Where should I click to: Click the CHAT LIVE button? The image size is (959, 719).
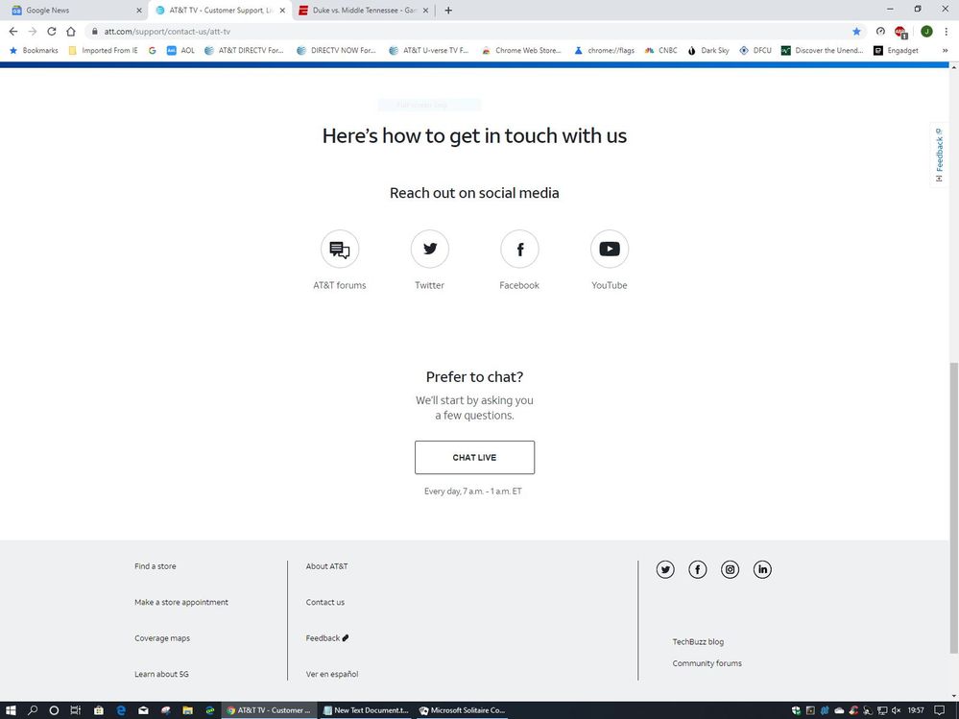point(474,457)
